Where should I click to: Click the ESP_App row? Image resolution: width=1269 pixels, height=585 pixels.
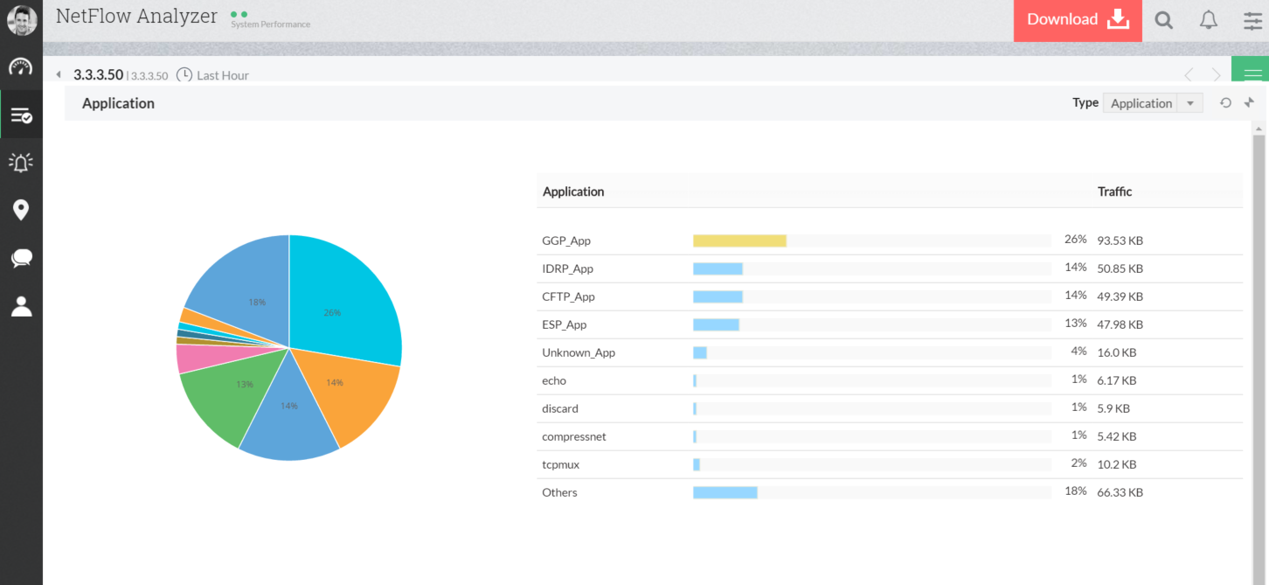[890, 324]
